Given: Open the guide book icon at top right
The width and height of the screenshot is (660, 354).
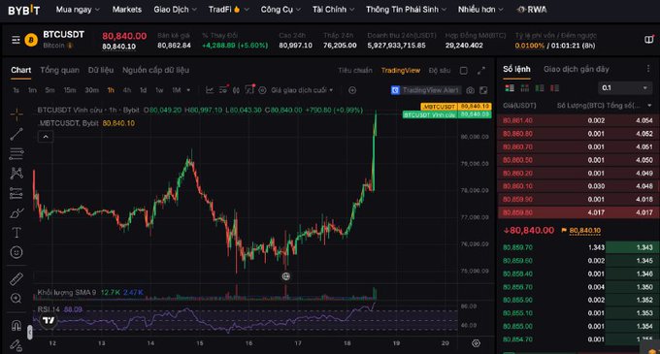Looking at the screenshot, I should [649, 40].
